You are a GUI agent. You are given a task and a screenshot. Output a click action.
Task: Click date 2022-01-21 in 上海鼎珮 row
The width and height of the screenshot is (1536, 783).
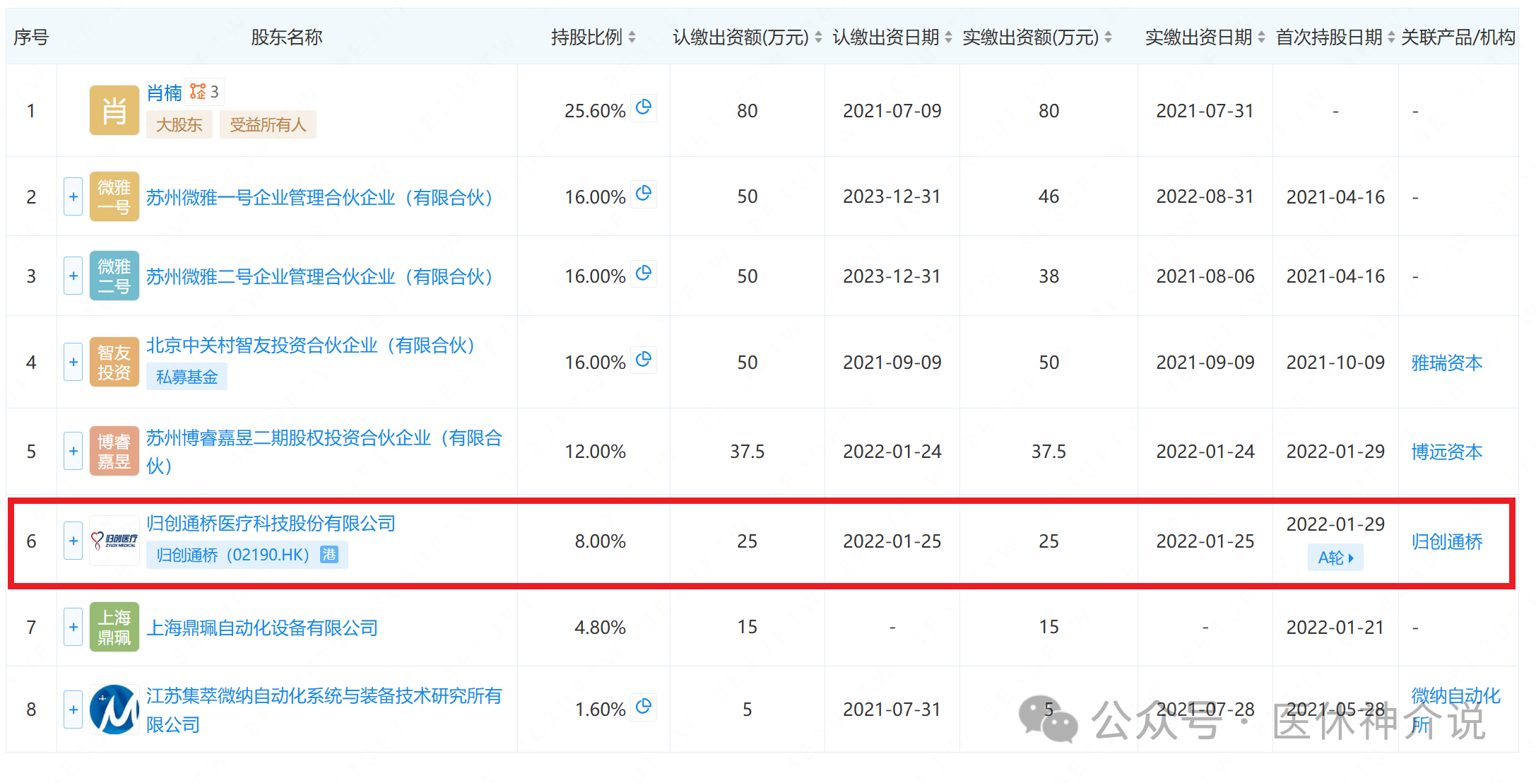[1335, 628]
